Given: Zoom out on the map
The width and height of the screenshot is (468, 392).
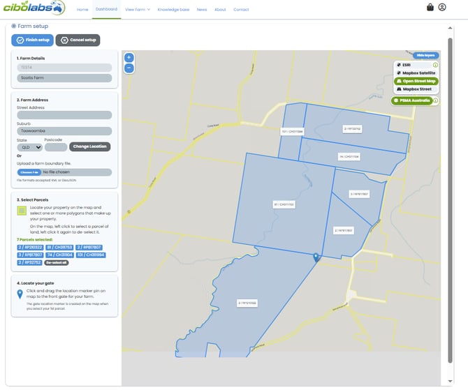Looking at the screenshot, I should 129,68.
